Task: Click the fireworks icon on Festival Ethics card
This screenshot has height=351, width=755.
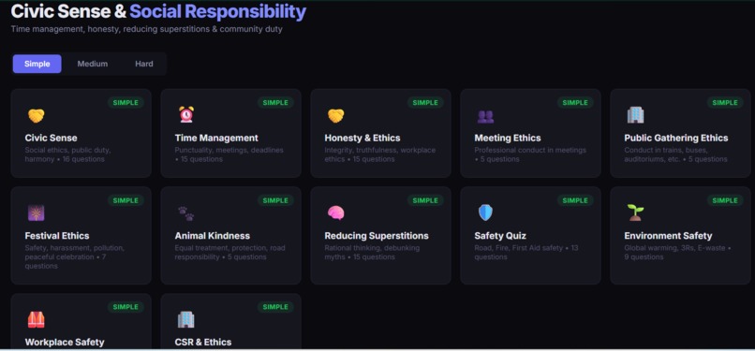Action: coord(37,213)
